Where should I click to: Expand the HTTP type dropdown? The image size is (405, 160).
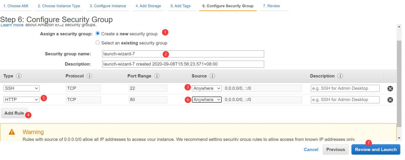coord(21,100)
